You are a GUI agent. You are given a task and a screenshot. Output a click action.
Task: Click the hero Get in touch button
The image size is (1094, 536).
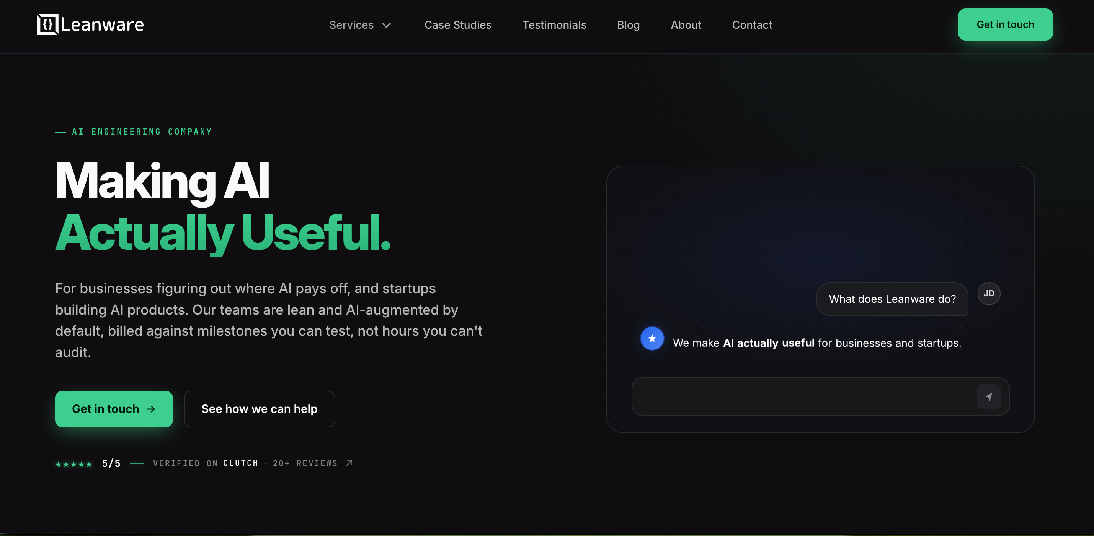pyautogui.click(x=114, y=409)
